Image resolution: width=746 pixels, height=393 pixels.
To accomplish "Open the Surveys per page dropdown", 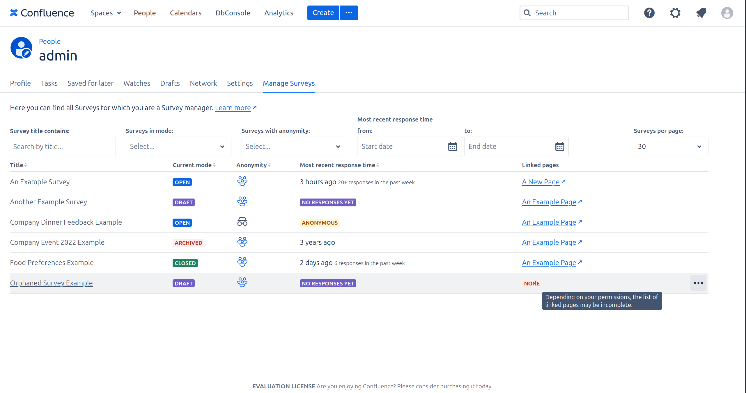I will [x=671, y=147].
